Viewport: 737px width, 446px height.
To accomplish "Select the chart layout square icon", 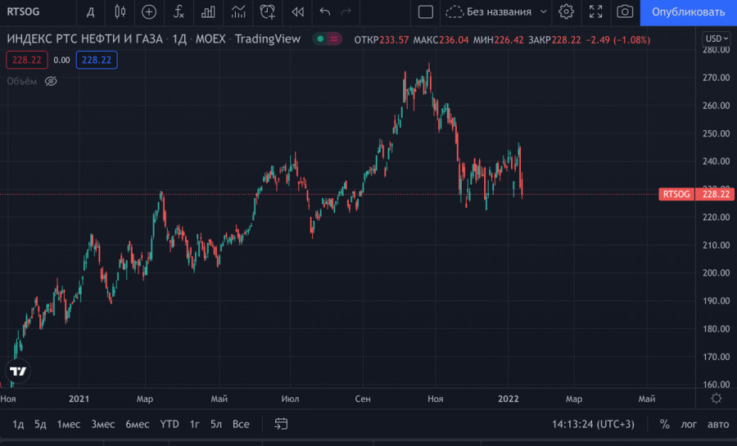I will pos(425,11).
